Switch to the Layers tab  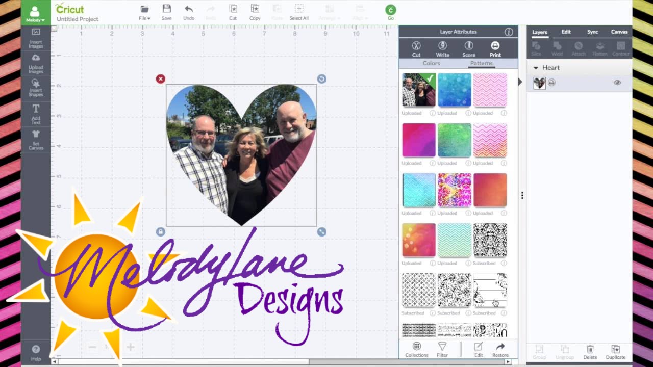click(539, 32)
